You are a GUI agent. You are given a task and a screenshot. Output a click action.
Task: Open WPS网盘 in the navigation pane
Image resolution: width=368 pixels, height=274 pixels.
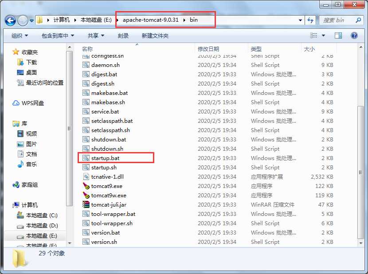pos(33,103)
